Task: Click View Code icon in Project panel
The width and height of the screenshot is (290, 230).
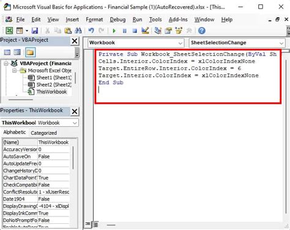Action: pos(7,52)
